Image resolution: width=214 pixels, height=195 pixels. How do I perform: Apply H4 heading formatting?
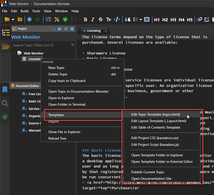181,20
